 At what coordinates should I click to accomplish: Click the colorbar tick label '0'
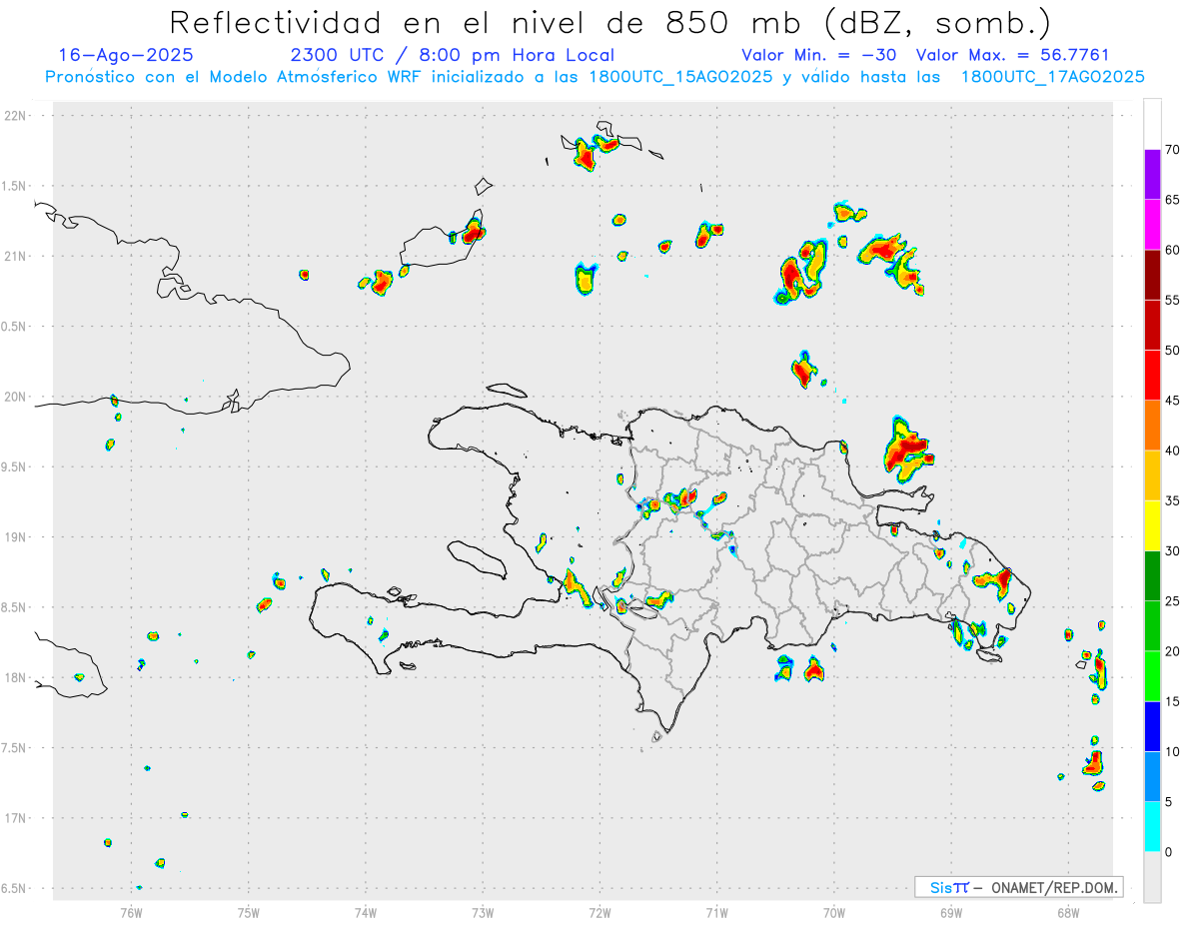point(1169,852)
